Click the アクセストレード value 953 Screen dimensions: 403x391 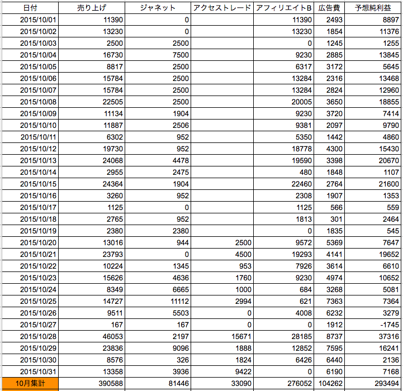pyautogui.click(x=222, y=266)
